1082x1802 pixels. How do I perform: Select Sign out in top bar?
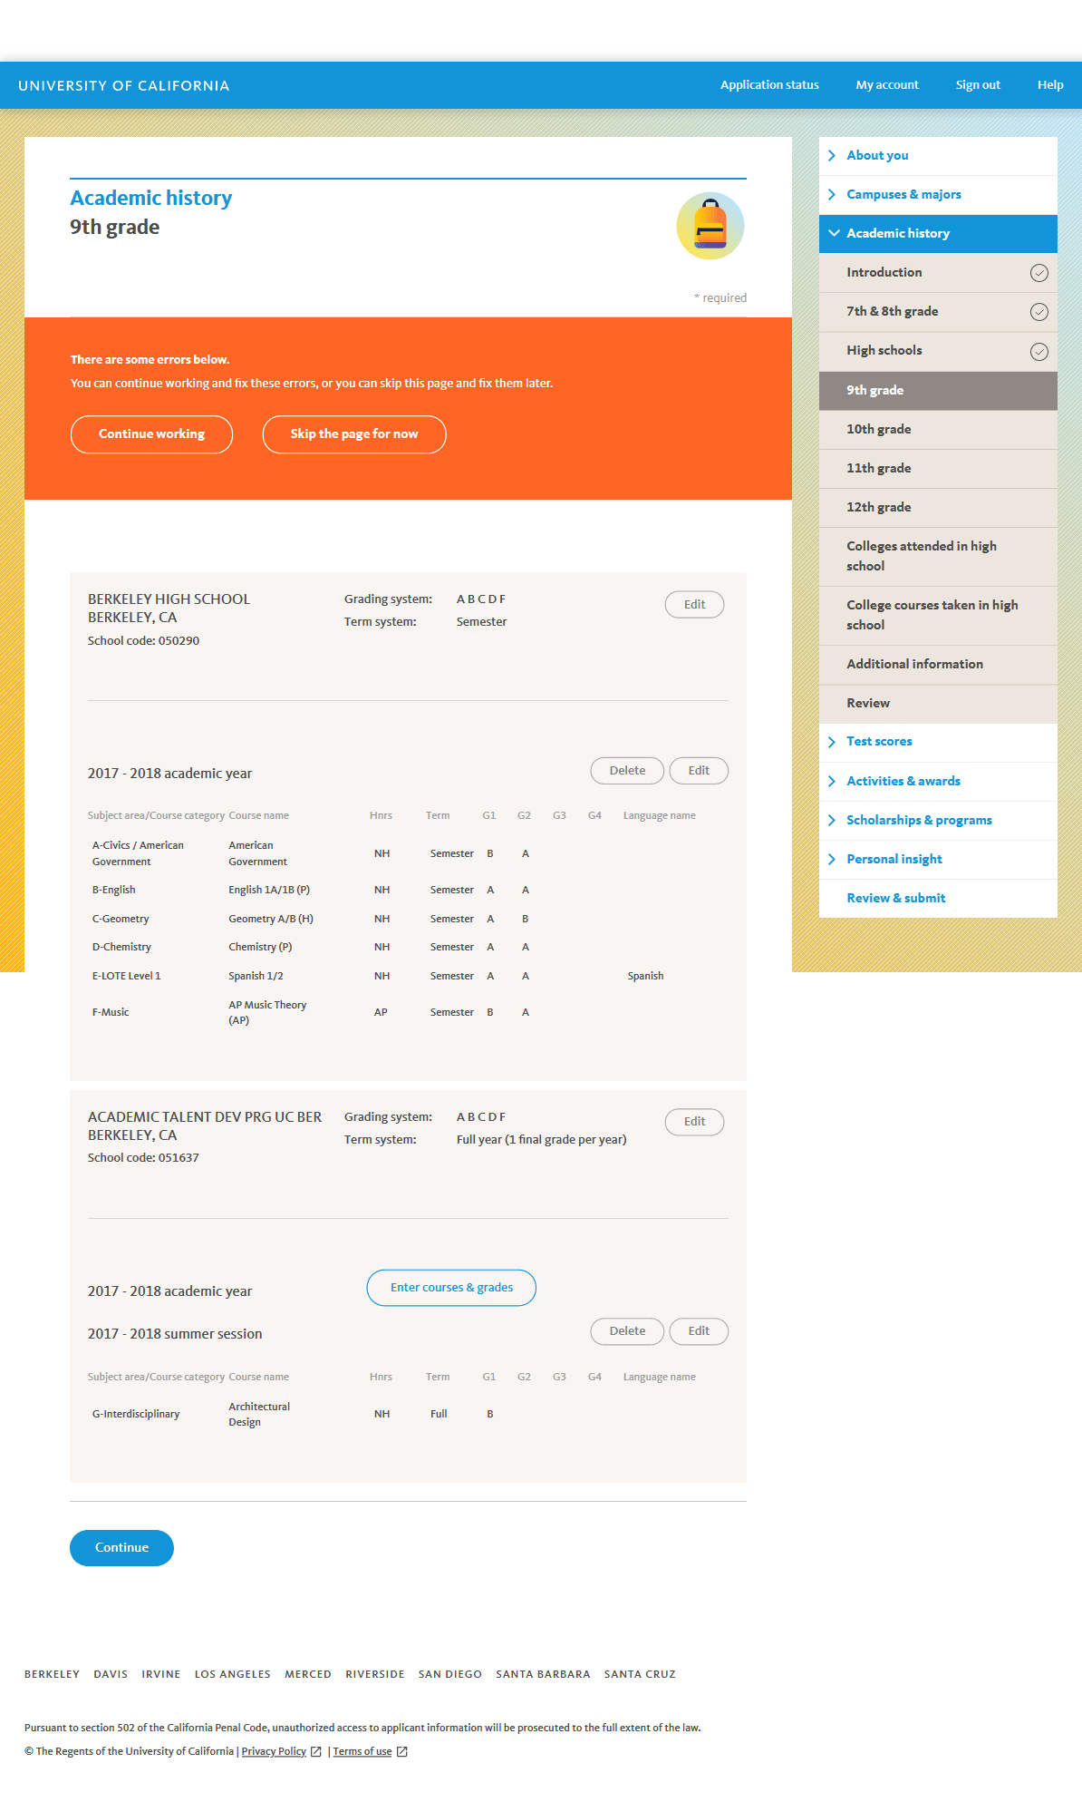coord(978,85)
